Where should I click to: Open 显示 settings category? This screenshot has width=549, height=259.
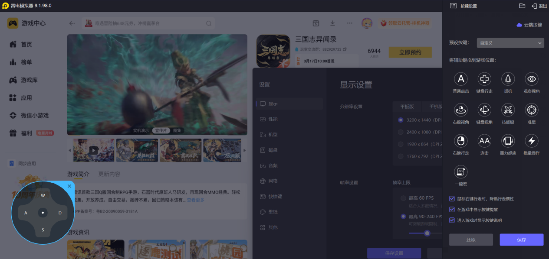point(289,104)
